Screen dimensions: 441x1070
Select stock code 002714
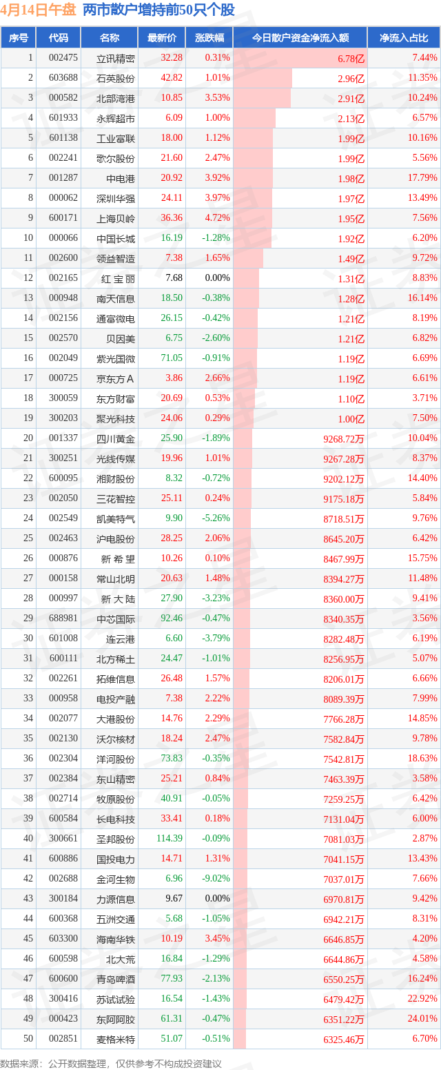click(x=63, y=799)
